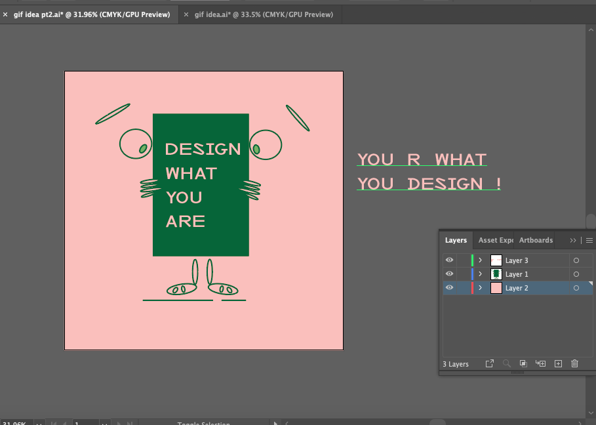This screenshot has height=425, width=596.
Task: Click the Locate Object magnifier icon
Action: pyautogui.click(x=506, y=363)
